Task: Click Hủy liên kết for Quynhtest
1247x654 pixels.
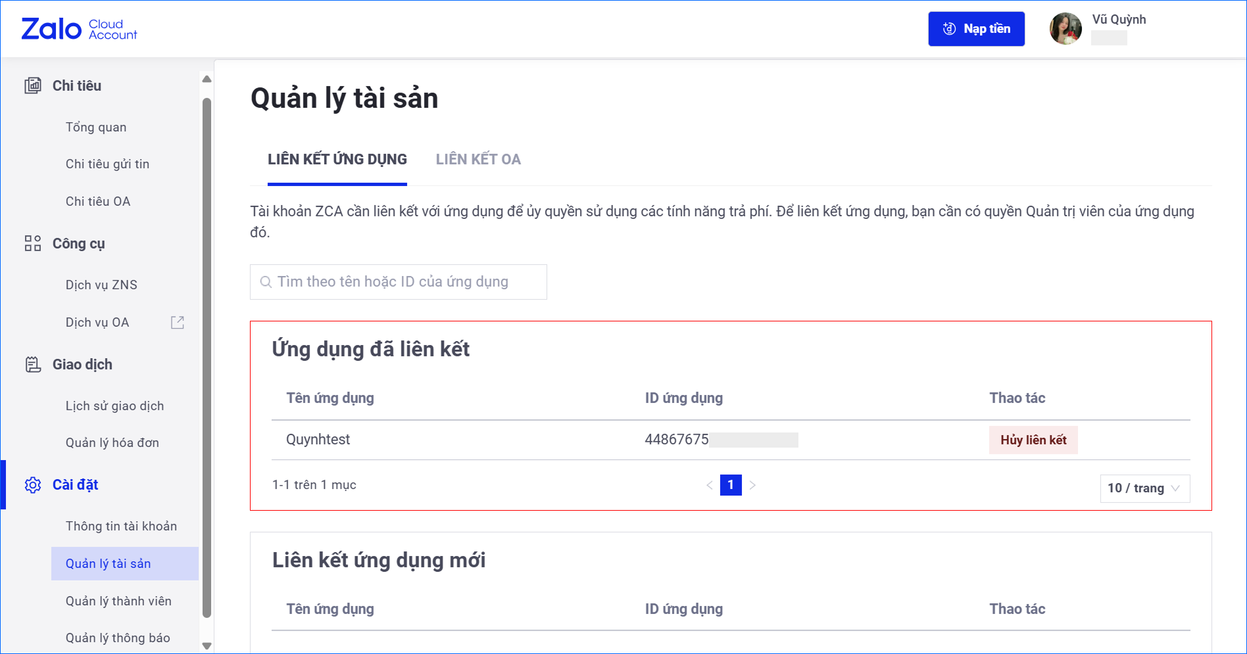Action: [x=1033, y=440]
